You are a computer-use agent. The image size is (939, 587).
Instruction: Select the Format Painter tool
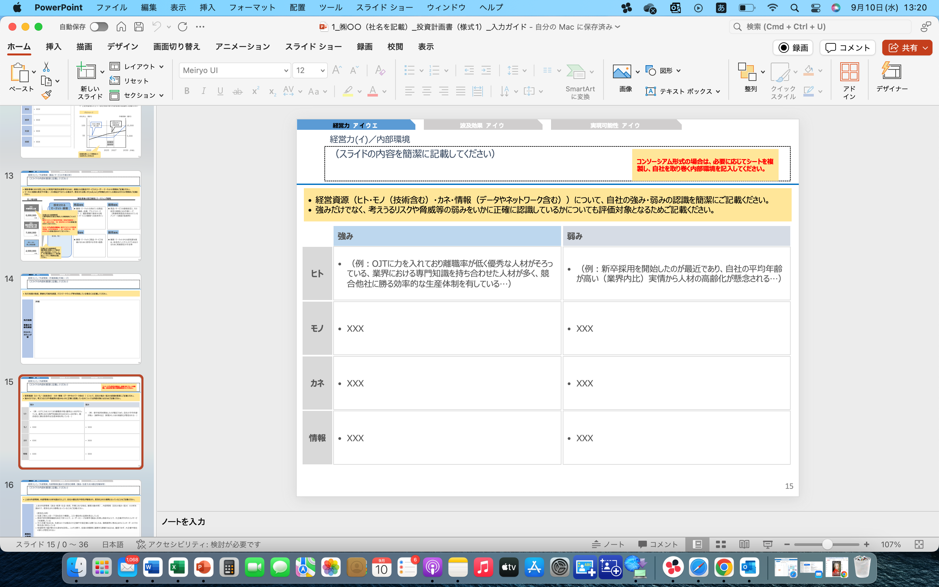(x=47, y=94)
